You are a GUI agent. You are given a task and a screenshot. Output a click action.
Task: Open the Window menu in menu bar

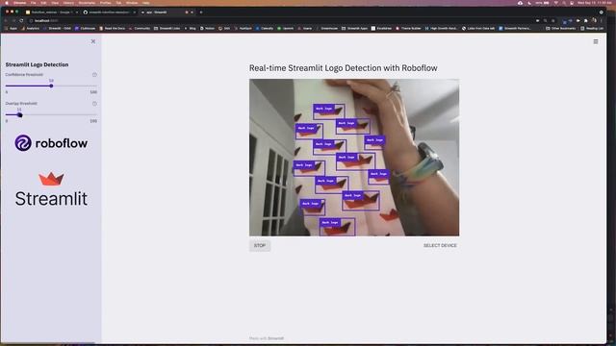point(132,3)
